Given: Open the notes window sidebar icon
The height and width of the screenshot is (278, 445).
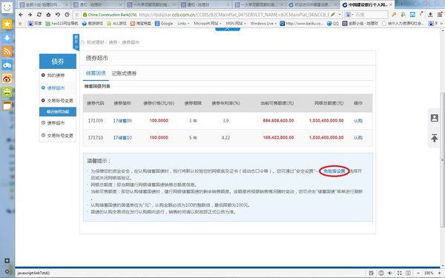Looking at the screenshot, I should (7, 106).
